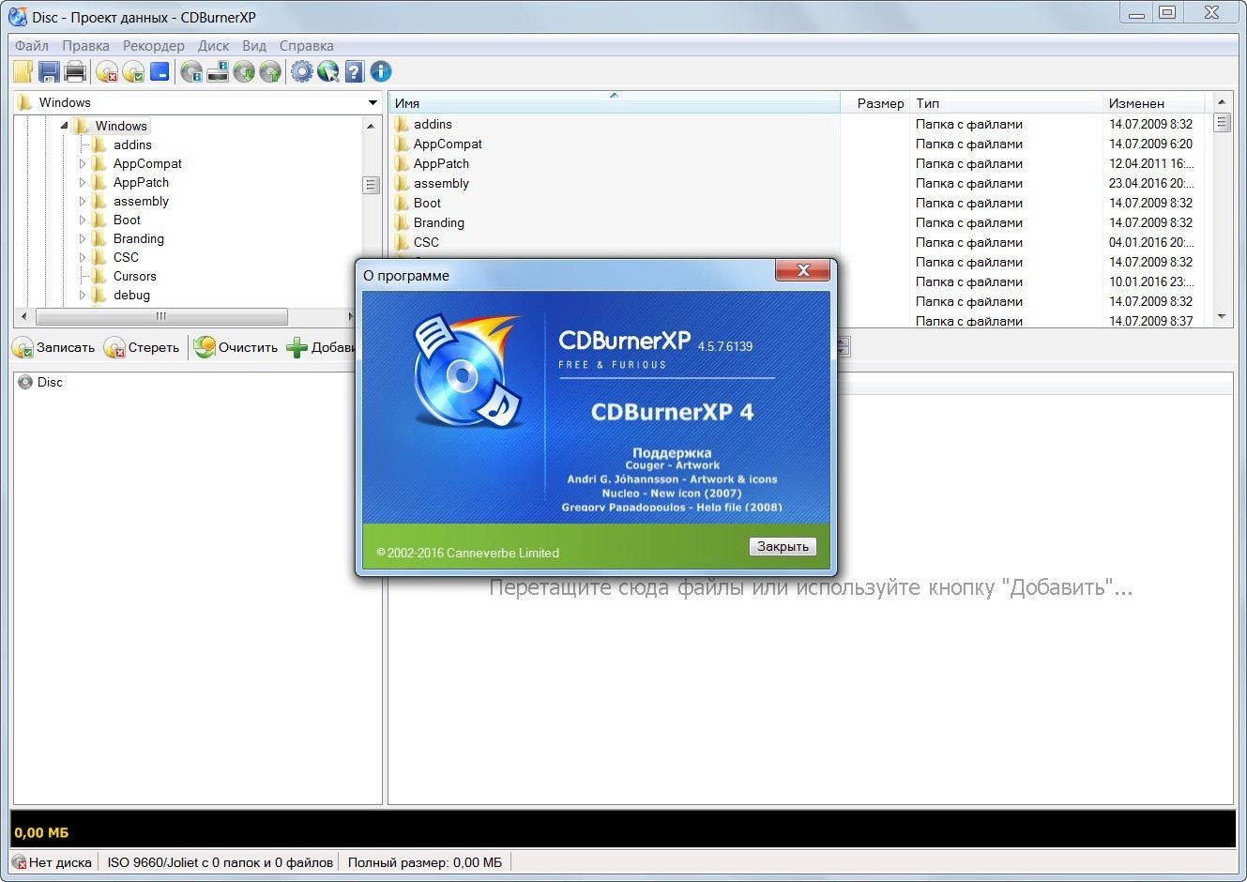Click the blue info circle toolbar icon
The width and height of the screenshot is (1247, 882).
[x=380, y=71]
